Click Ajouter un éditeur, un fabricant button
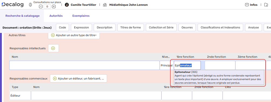Viewport: 271px width, 102px height. pos(79,78)
